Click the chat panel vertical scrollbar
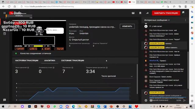This screenshot has height=109, width=195. (x=188, y=70)
